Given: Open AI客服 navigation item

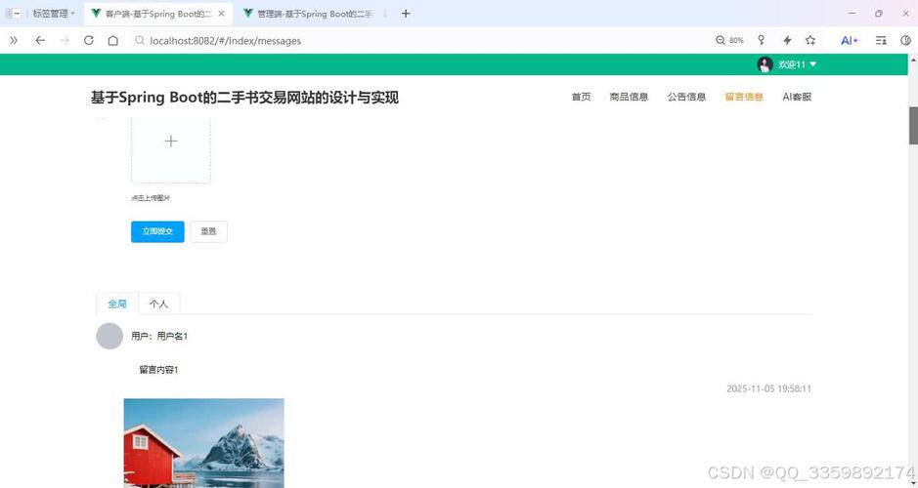Looking at the screenshot, I should pyautogui.click(x=797, y=97).
